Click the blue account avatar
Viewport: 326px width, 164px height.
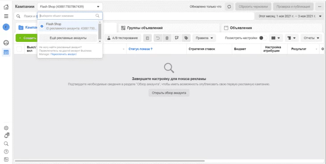pos(6,27)
